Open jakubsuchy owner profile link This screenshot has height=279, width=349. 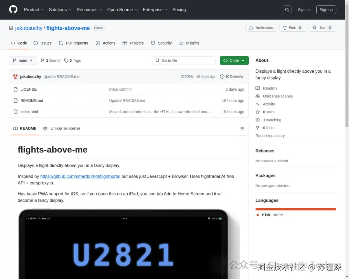[x=29, y=28]
